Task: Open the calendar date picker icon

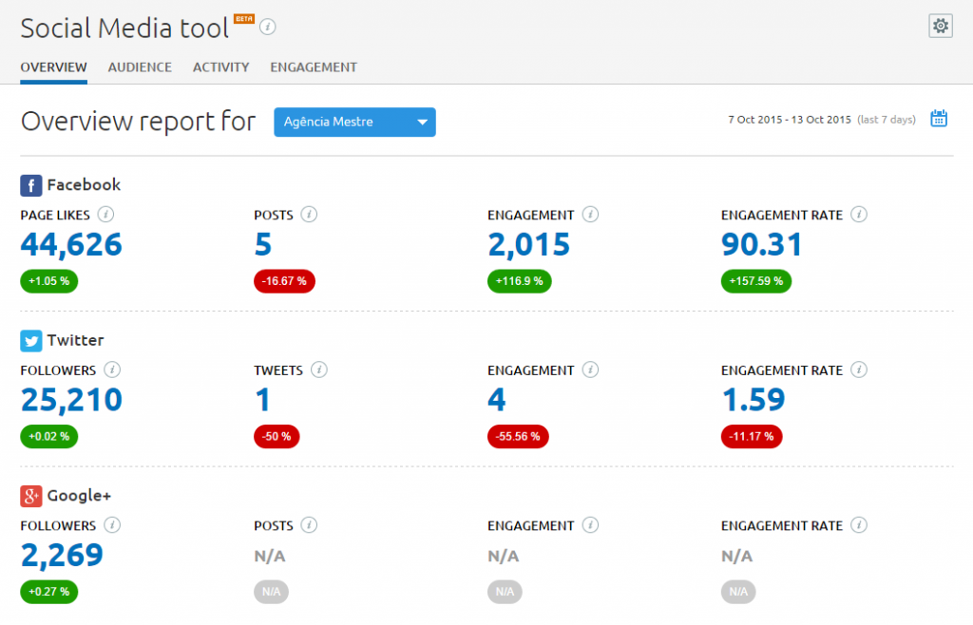Action: pos(939,119)
